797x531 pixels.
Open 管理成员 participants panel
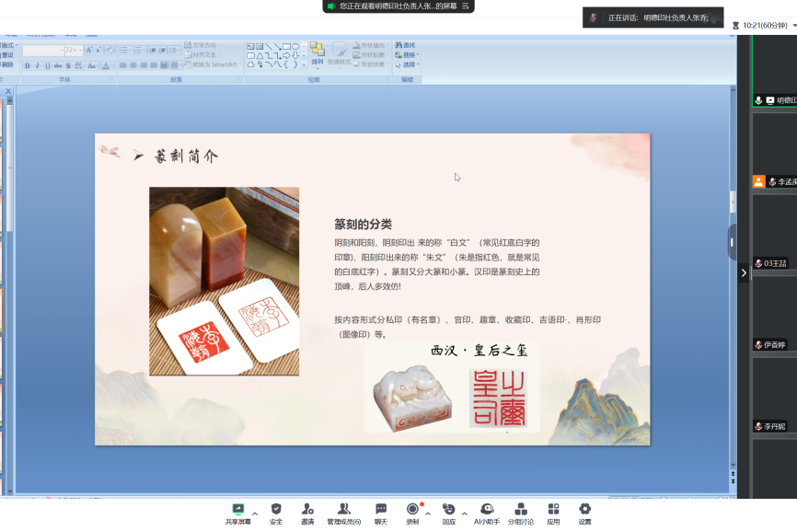343,513
